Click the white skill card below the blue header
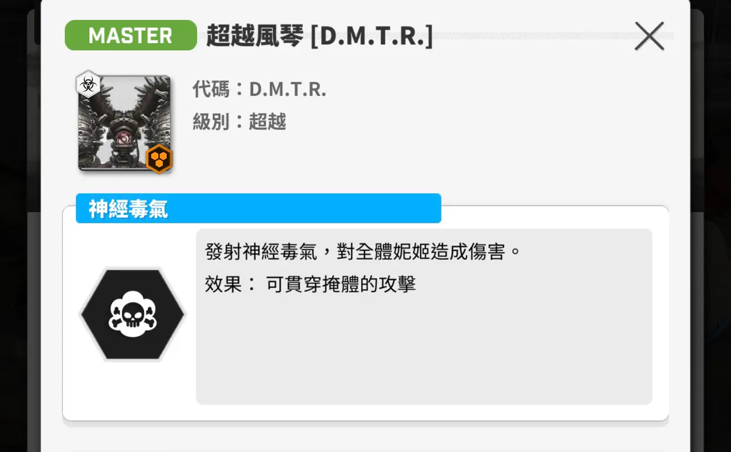The width and height of the screenshot is (731, 452). pos(365,314)
